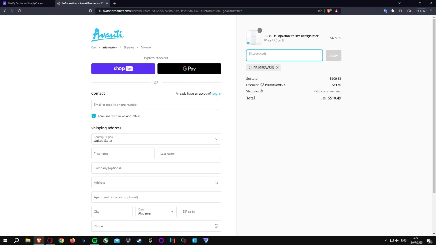
Task: Open the extensions puzzle menu
Action: (393, 11)
